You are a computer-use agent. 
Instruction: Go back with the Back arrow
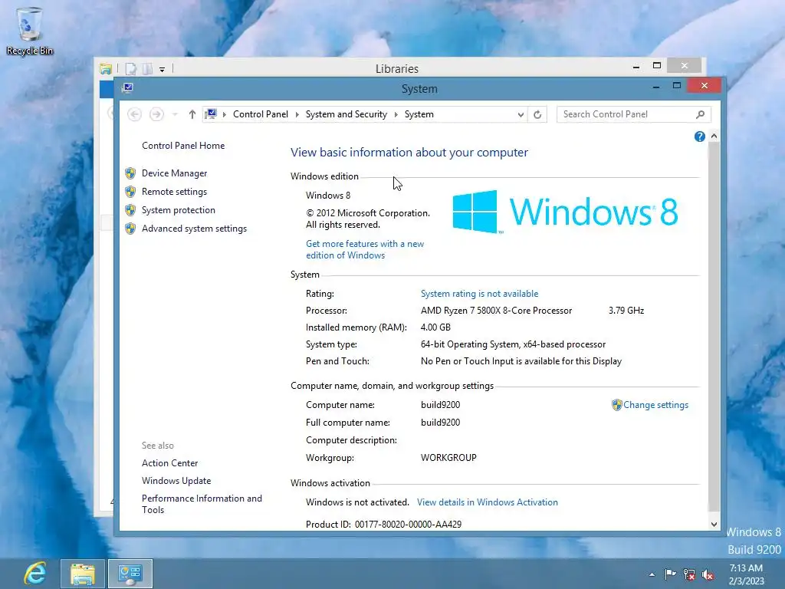pos(134,114)
